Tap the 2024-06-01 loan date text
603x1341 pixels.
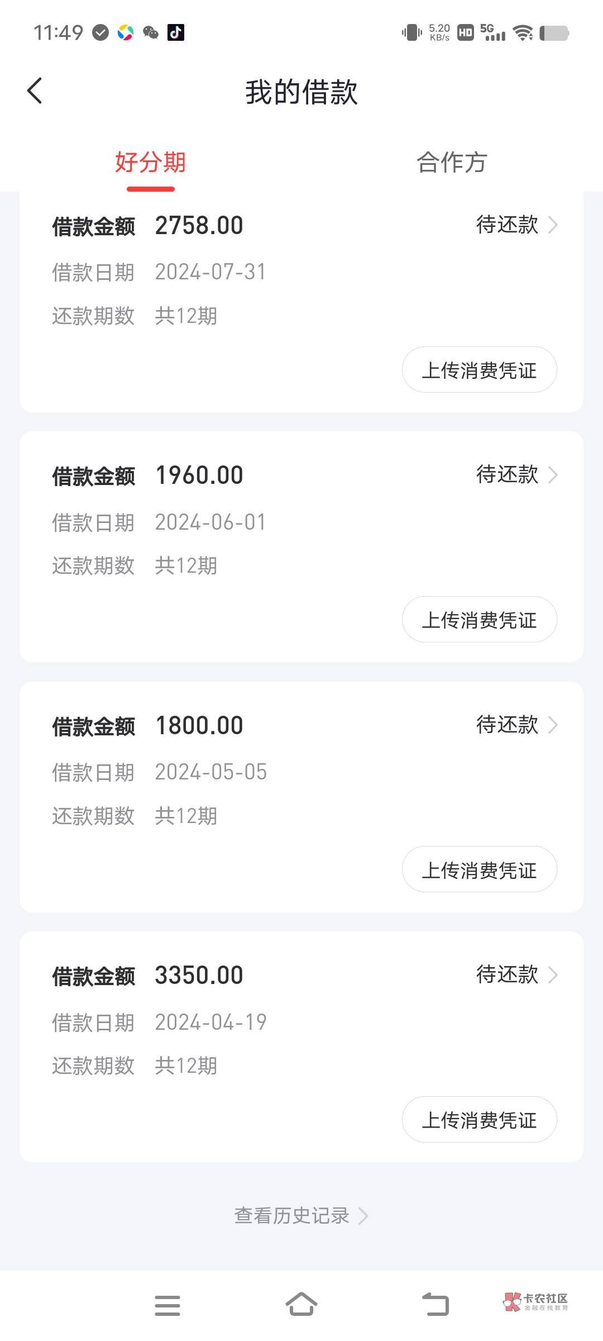(x=210, y=522)
